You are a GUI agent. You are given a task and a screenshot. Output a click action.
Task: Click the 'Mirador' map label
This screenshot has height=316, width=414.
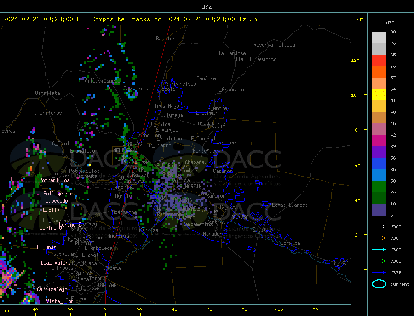[x=213, y=234]
